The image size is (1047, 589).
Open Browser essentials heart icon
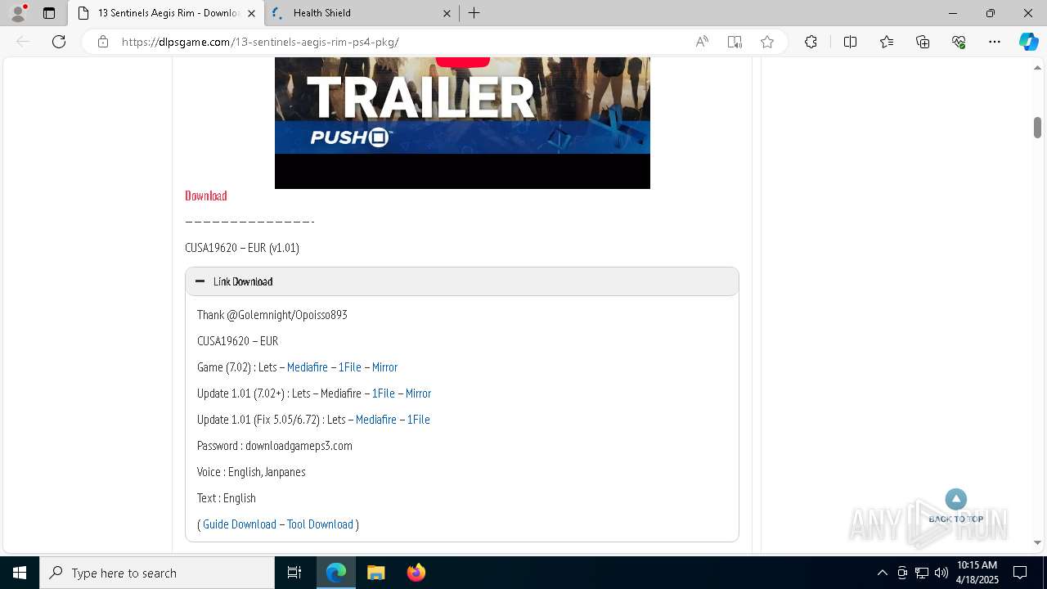[959, 42]
